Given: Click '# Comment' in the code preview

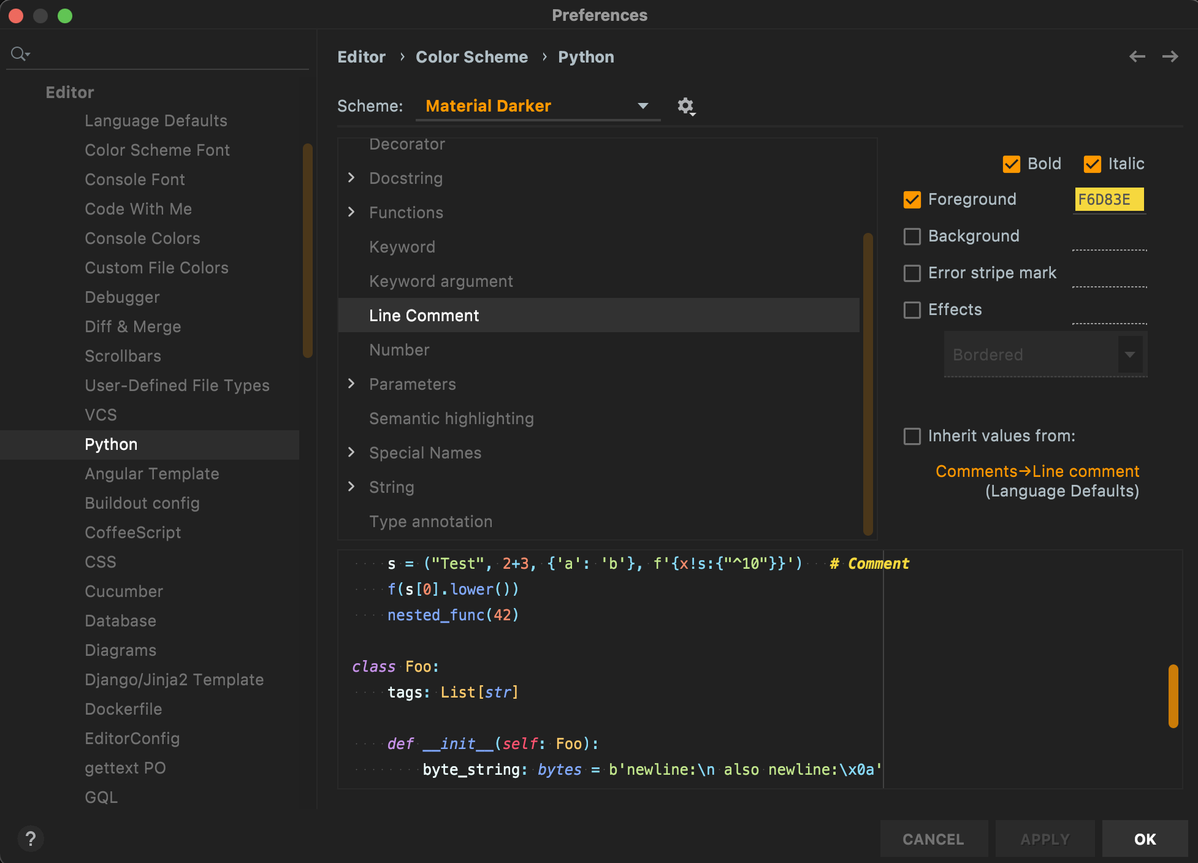Looking at the screenshot, I should 869,564.
